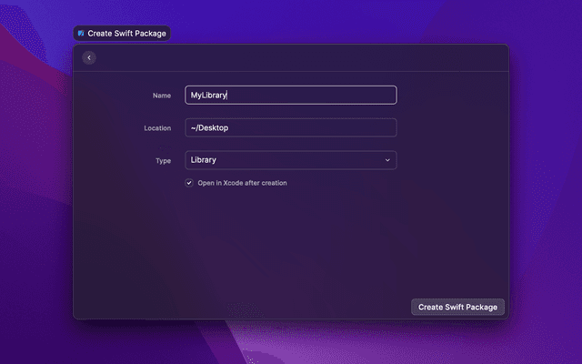Click the desktop wallpaper outside the window

pos(546,182)
